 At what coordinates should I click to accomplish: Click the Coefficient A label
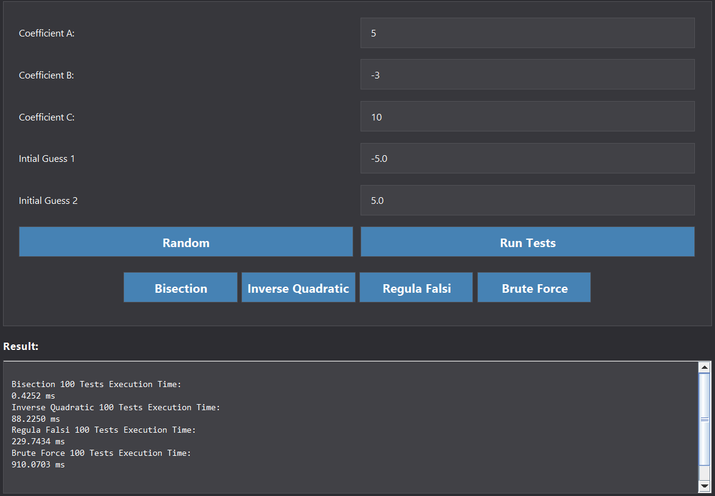point(47,33)
